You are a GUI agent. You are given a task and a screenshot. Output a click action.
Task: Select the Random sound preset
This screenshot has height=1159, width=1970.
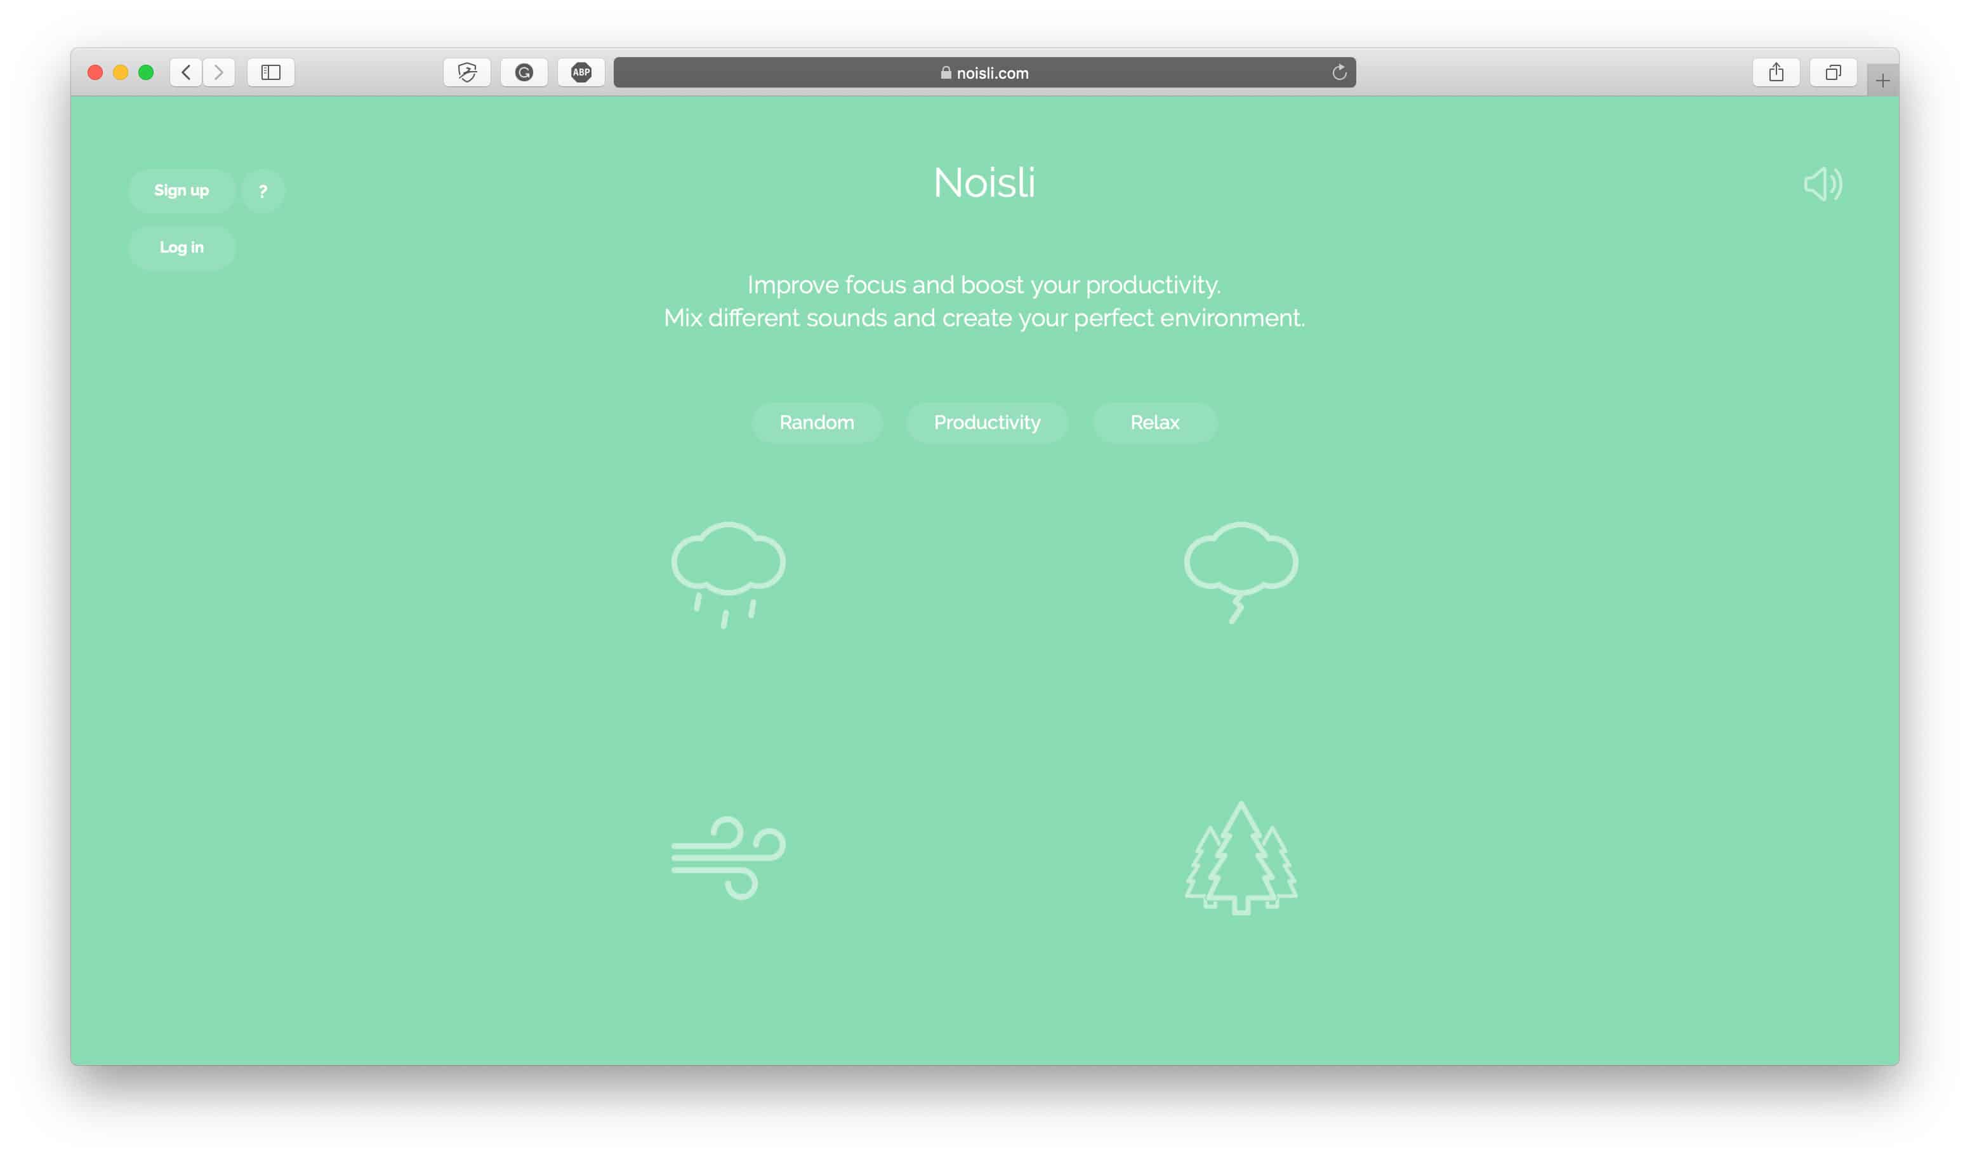[x=816, y=422]
